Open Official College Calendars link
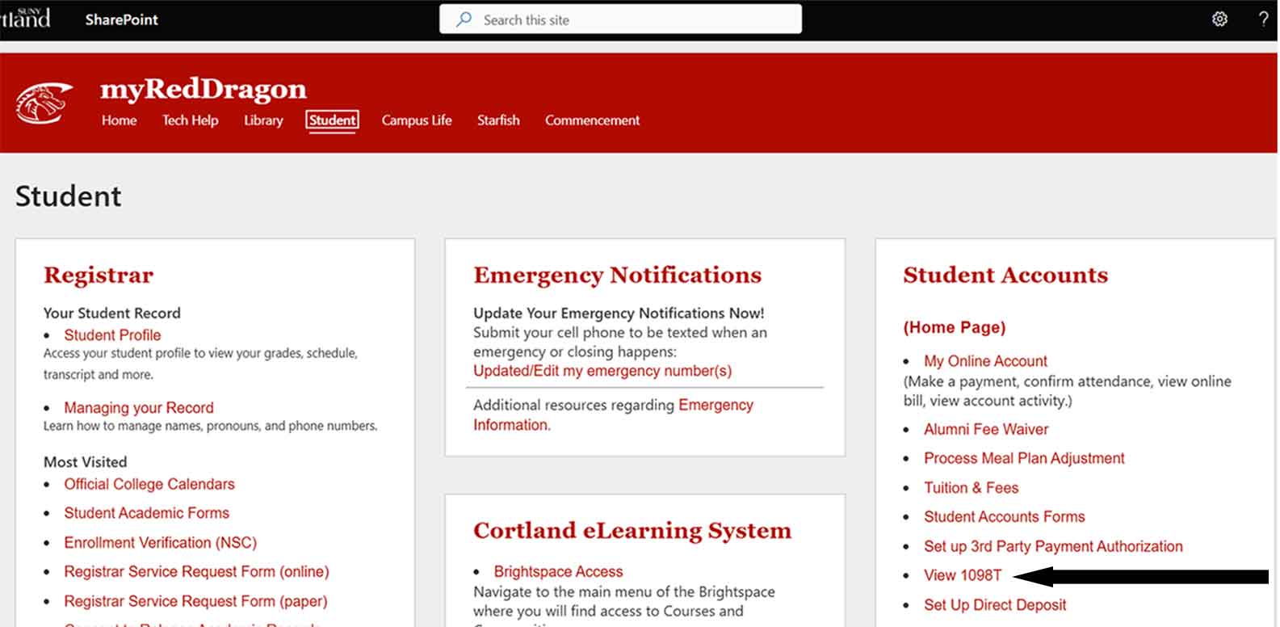Viewport: 1280px width, 627px height. (149, 484)
